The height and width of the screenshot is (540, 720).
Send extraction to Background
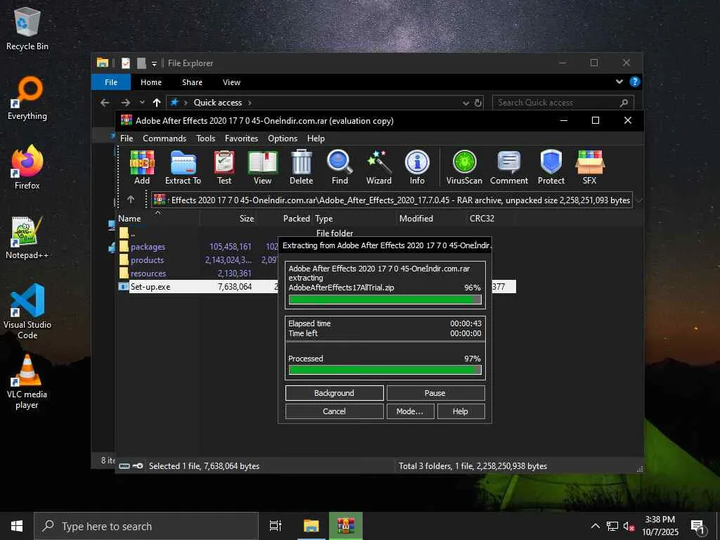(334, 393)
